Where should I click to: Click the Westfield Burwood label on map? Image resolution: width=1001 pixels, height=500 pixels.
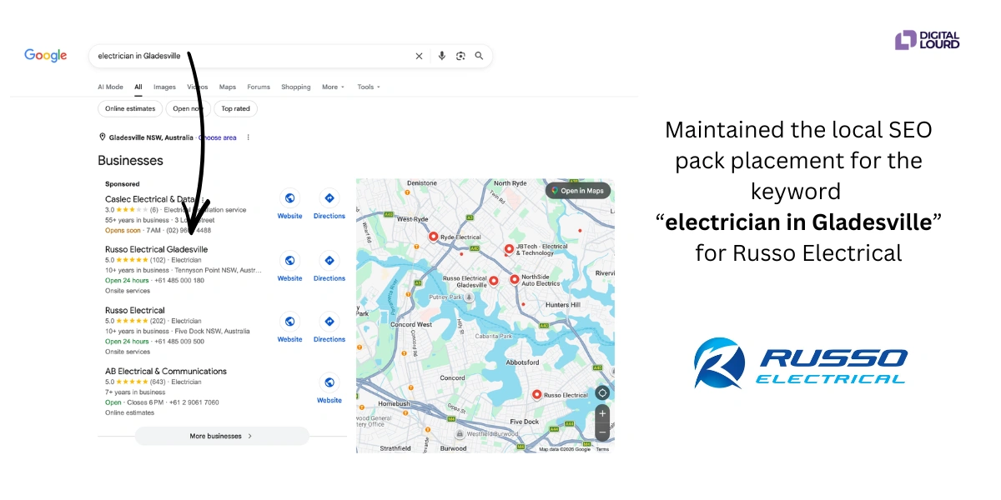(x=492, y=434)
